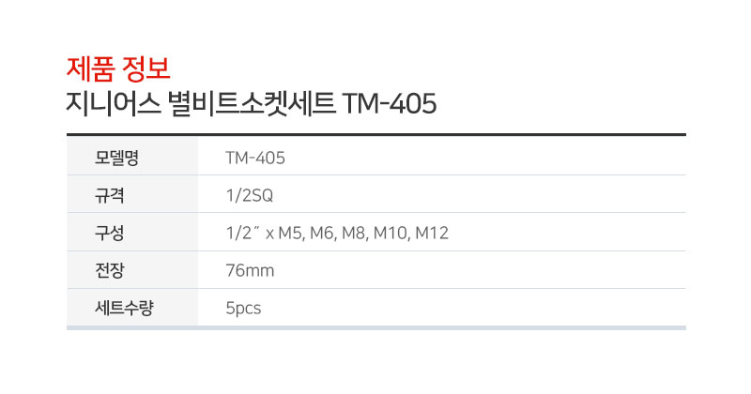Image resolution: width=751 pixels, height=394 pixels.
Task: Select the 모델명 label cell
Action: click(132, 156)
